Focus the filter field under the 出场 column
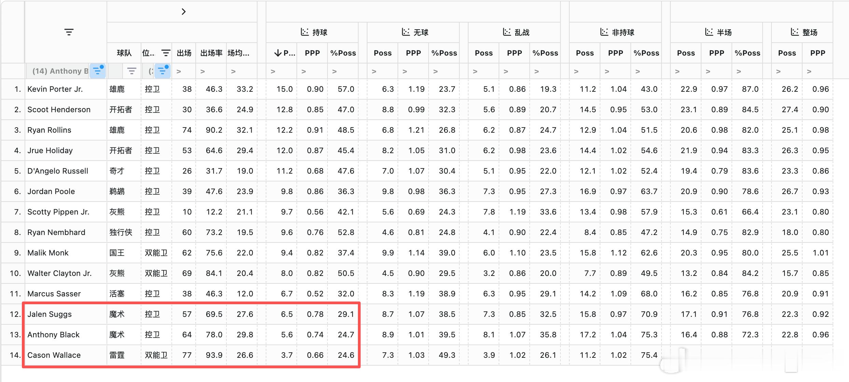Screen dimensions: 849x382 (184, 71)
